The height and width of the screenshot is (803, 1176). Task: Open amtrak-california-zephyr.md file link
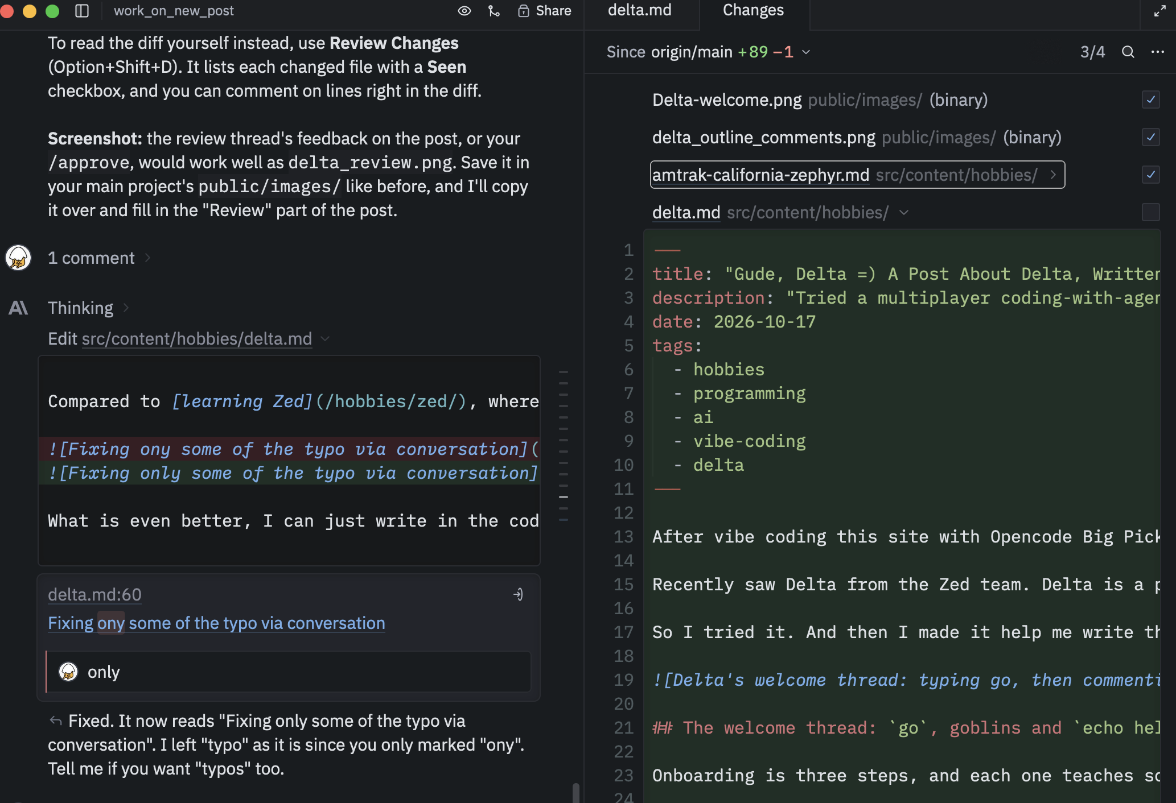[x=760, y=175]
